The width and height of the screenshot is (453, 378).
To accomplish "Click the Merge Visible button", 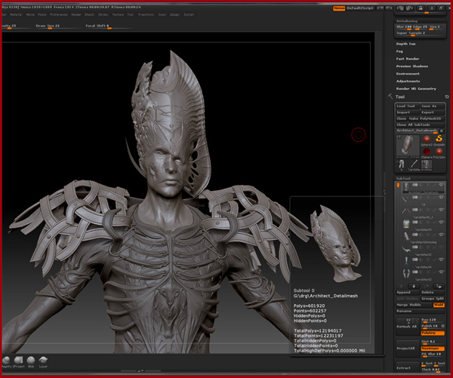I will point(414,305).
